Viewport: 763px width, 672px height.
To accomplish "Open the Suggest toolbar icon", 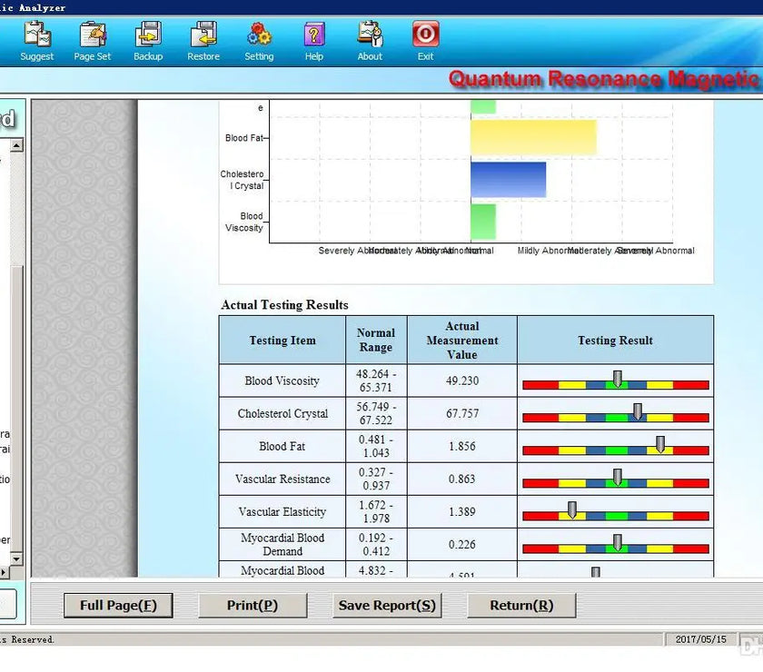I will (x=37, y=41).
